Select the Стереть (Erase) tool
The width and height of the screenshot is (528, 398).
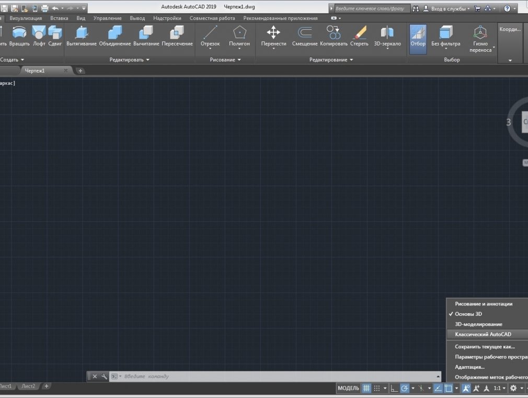click(359, 37)
